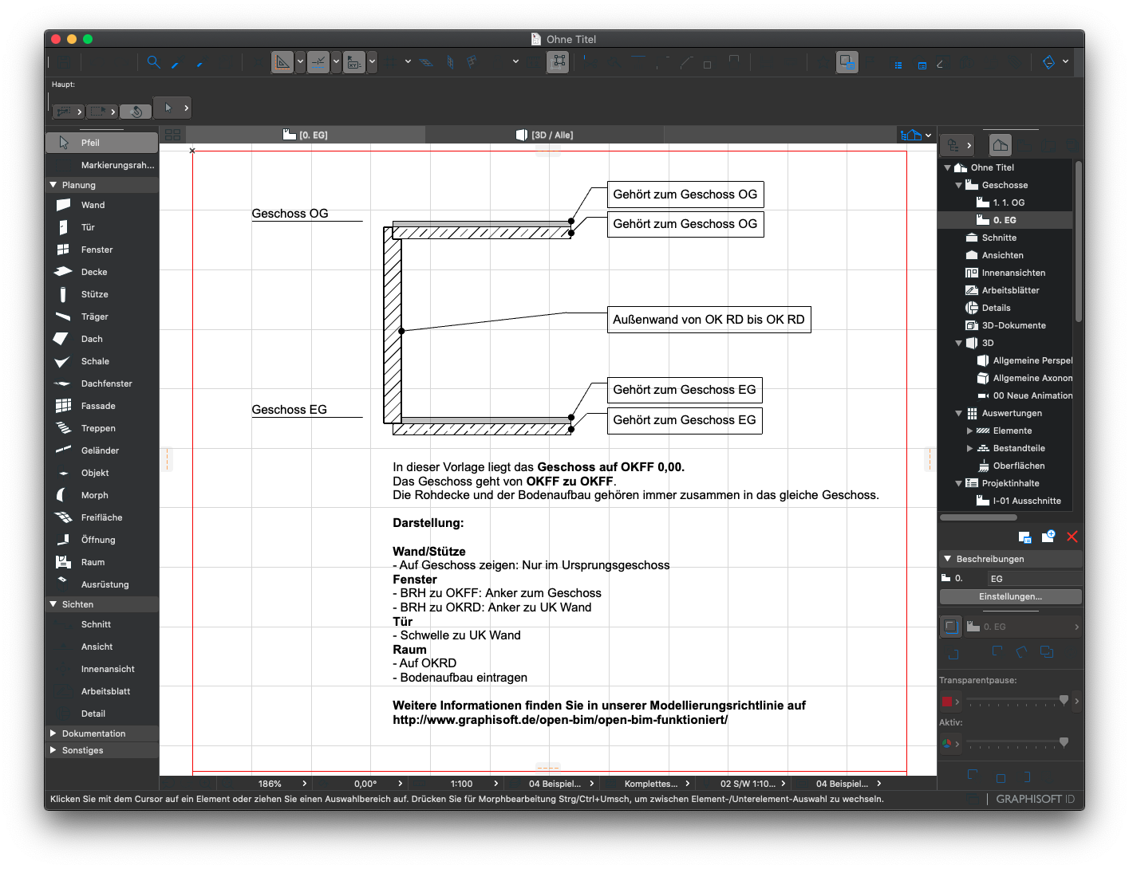
Task: Toggle the magnet snap button below the toolbar
Action: [x=136, y=109]
